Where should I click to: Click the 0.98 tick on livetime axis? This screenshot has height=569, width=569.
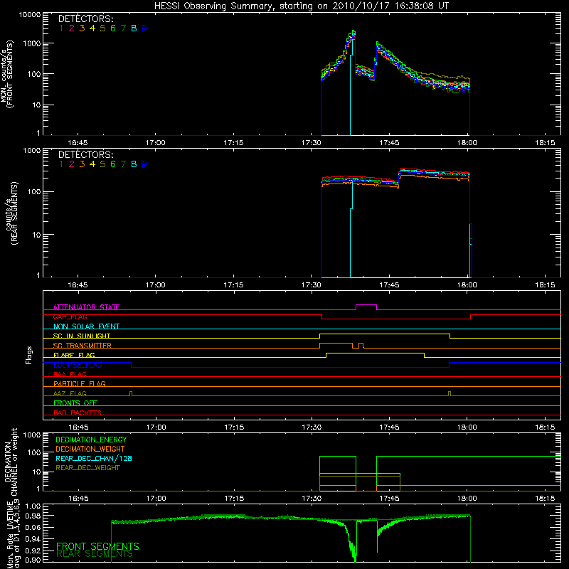coord(33,516)
